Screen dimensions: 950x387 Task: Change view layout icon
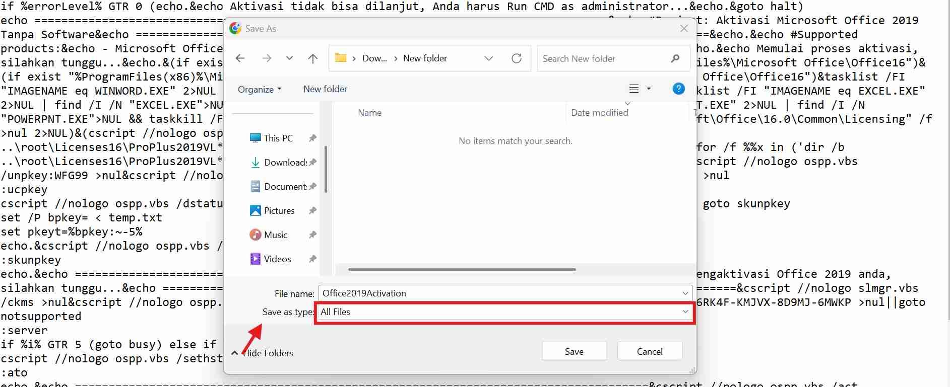pos(634,89)
